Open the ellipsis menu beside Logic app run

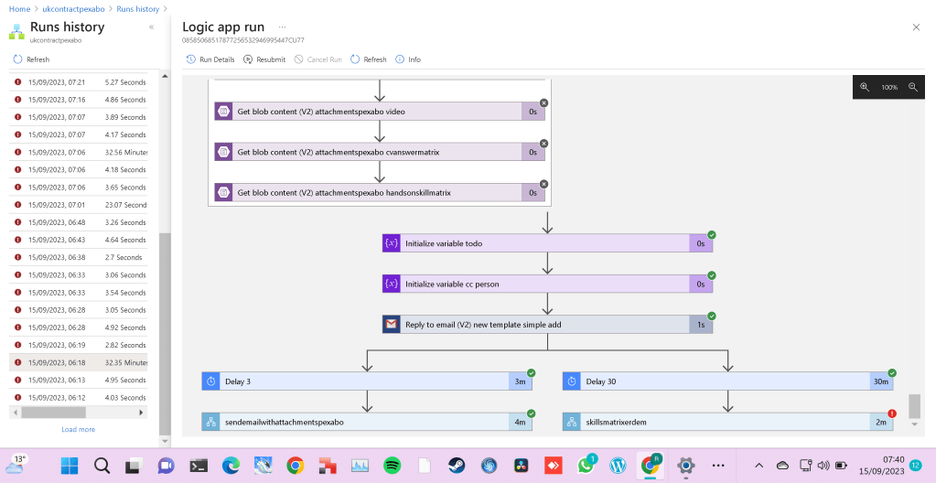[282, 27]
